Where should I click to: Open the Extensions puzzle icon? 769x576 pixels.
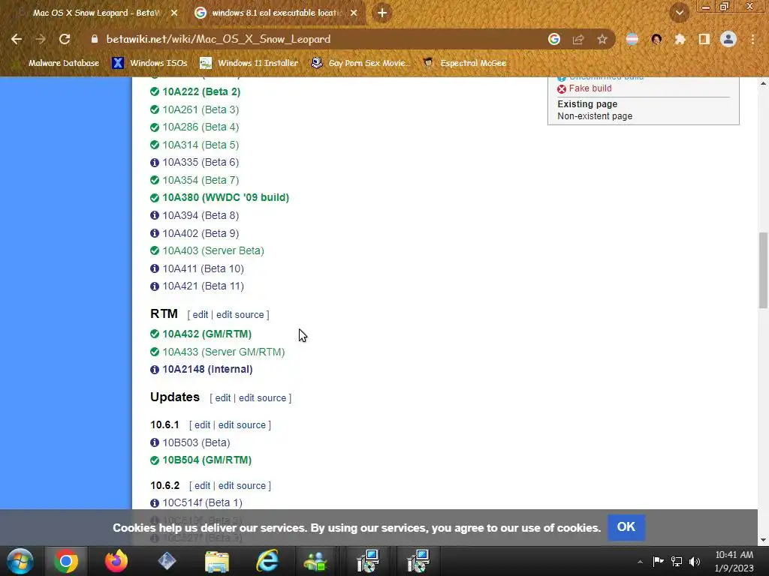point(680,39)
